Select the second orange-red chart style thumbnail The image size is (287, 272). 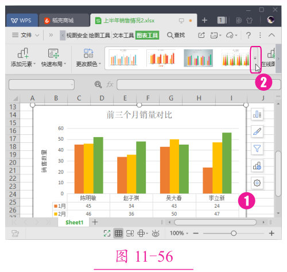pos(161,57)
